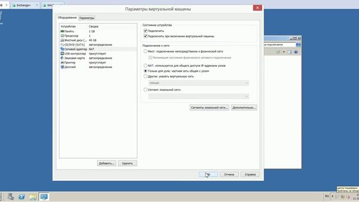This screenshot has width=359, height=202.
Task: Click the RU language indicator in tray
Action: coord(326,196)
